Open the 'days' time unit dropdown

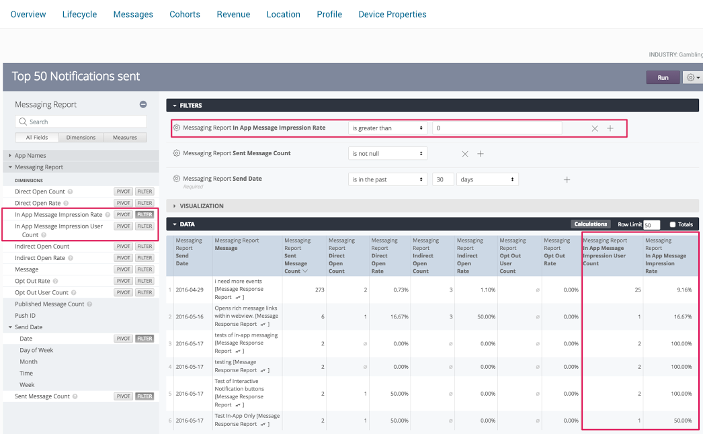click(x=487, y=179)
